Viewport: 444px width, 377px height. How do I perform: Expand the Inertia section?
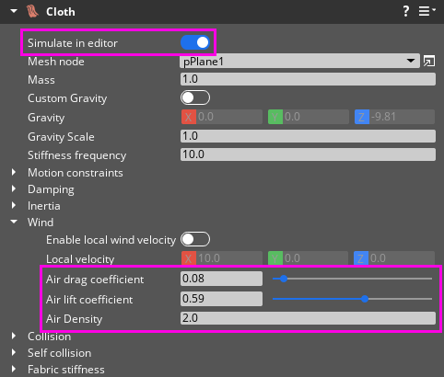click(x=14, y=205)
